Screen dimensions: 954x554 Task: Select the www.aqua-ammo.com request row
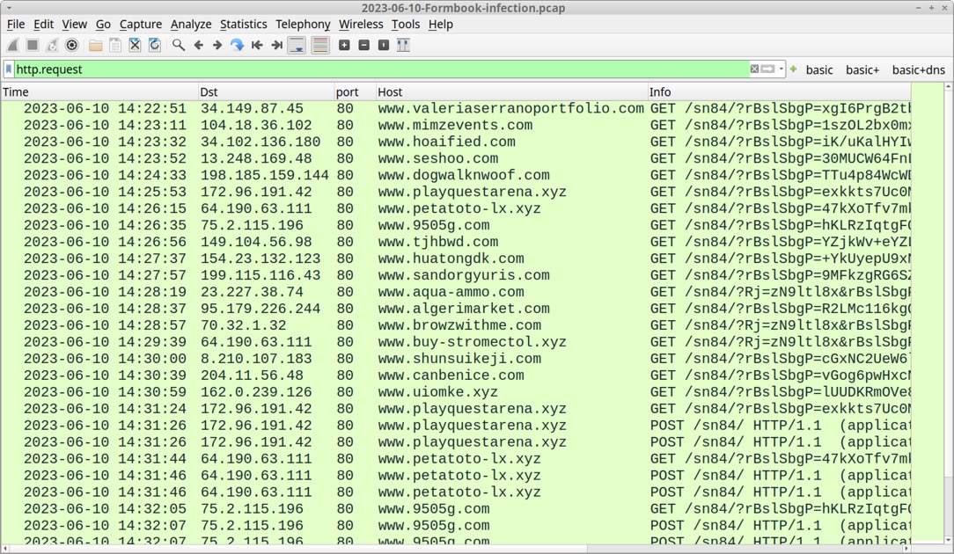[x=456, y=292]
